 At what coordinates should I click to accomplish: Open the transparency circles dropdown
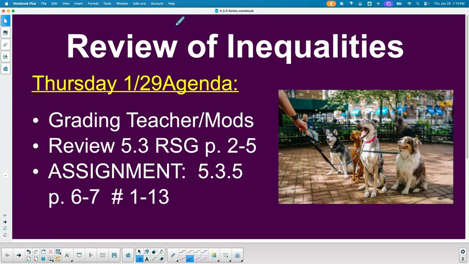[x=237, y=255]
